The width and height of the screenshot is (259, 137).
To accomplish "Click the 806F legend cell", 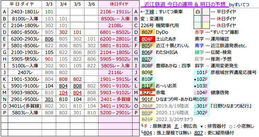I will tap(147, 52).
